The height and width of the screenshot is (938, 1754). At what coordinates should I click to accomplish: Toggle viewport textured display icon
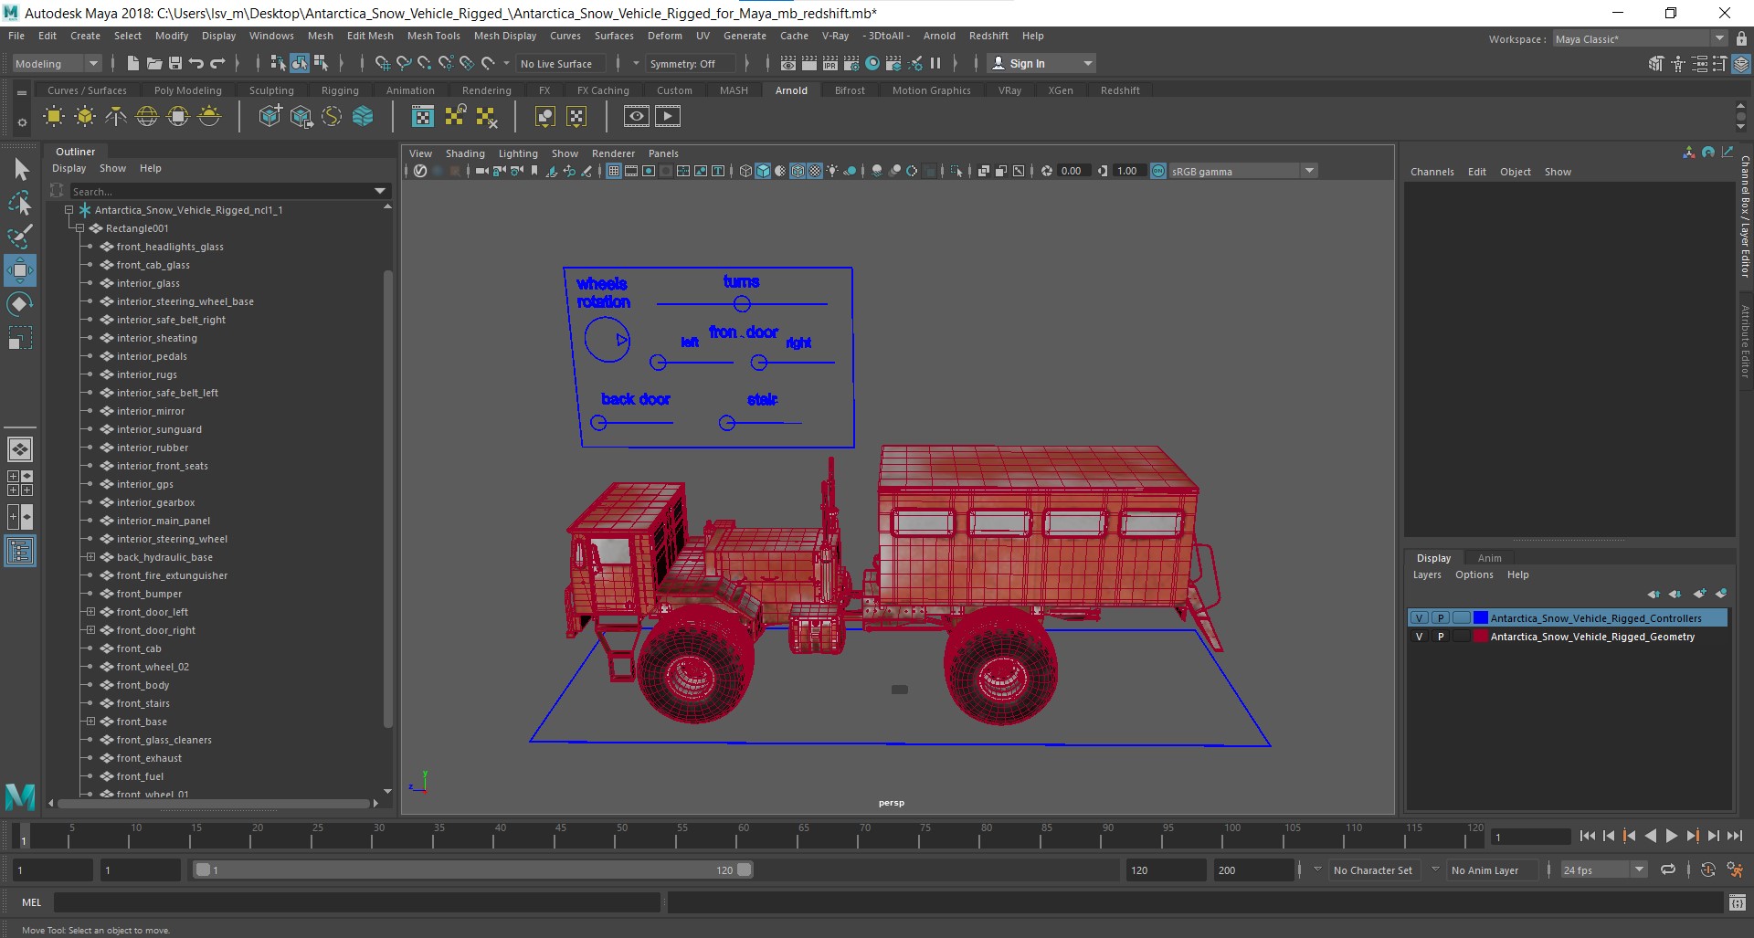(815, 171)
